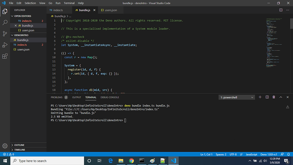This screenshot has height=165, width=293.
Task: Kill terminal with trash icon
Action: tap(274, 97)
